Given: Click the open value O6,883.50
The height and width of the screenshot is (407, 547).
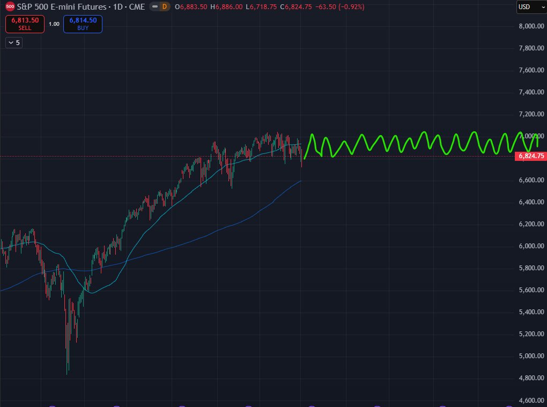Looking at the screenshot, I should tap(191, 7).
